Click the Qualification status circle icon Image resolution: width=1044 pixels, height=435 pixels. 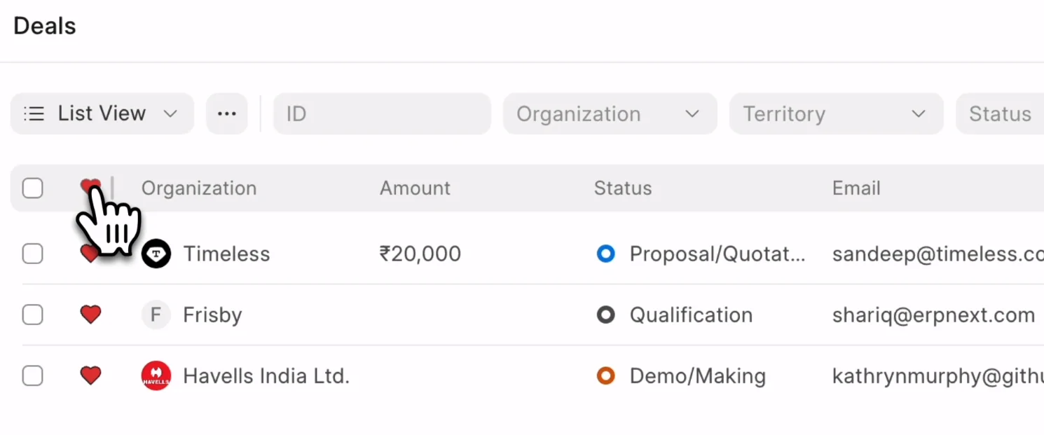[605, 315]
